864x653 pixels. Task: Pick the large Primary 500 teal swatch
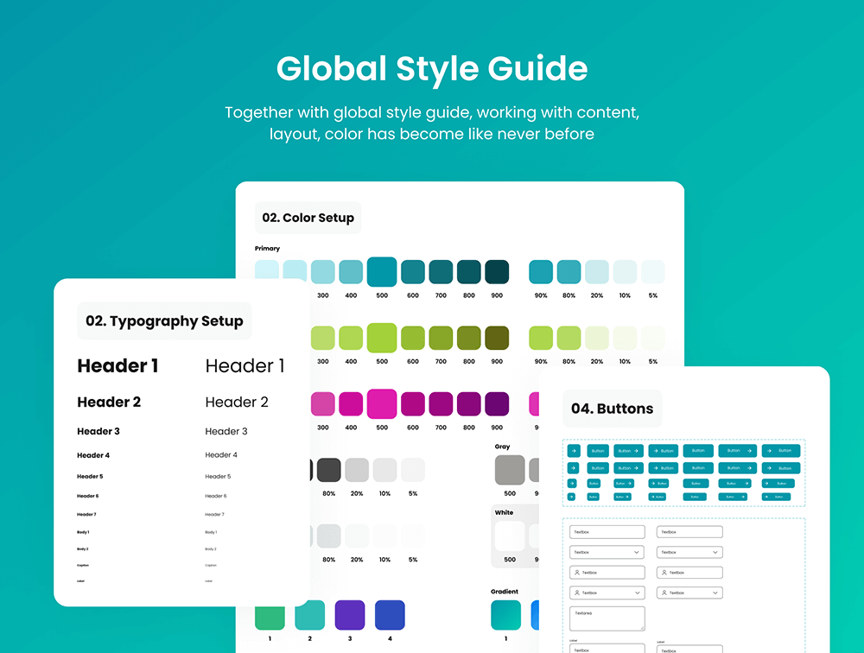382,272
